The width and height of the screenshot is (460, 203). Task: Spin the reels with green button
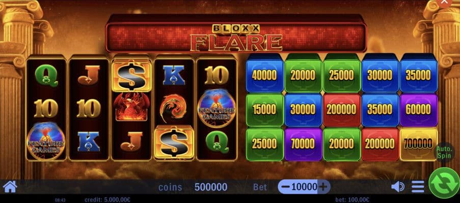445,183
